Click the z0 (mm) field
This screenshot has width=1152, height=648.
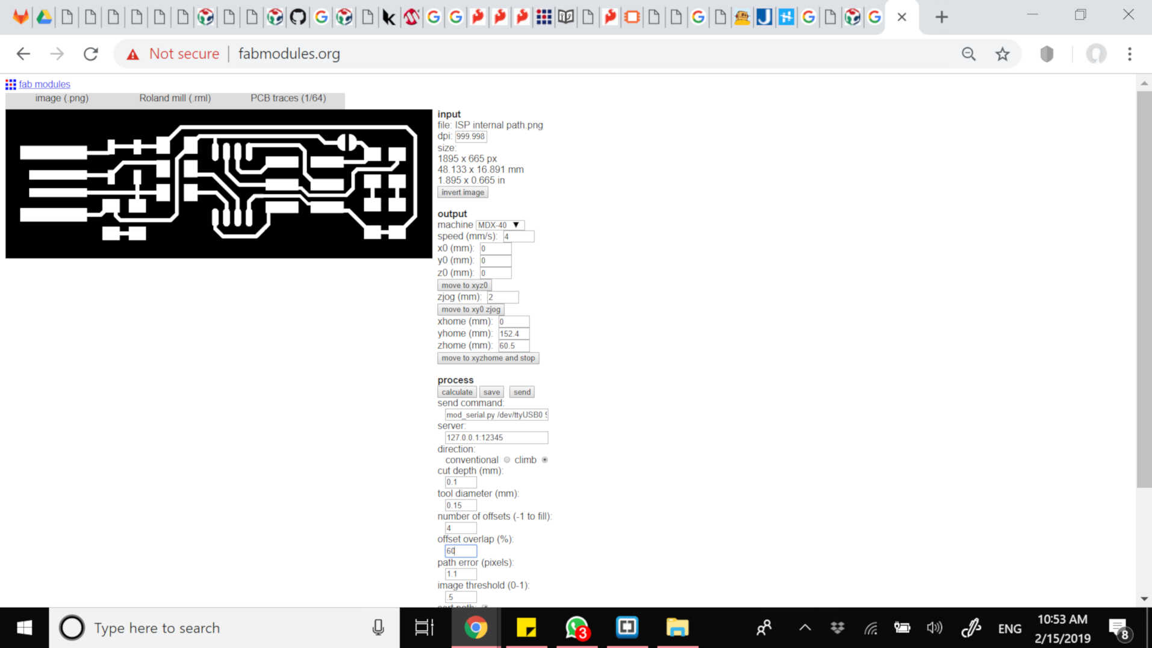tap(496, 273)
